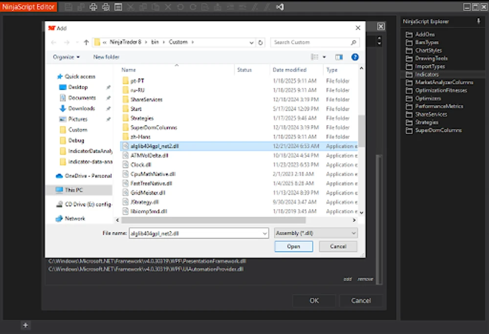Select the ATMVolDelta.dll file
Image resolution: width=489 pixels, height=334 pixels.
pos(239,155)
